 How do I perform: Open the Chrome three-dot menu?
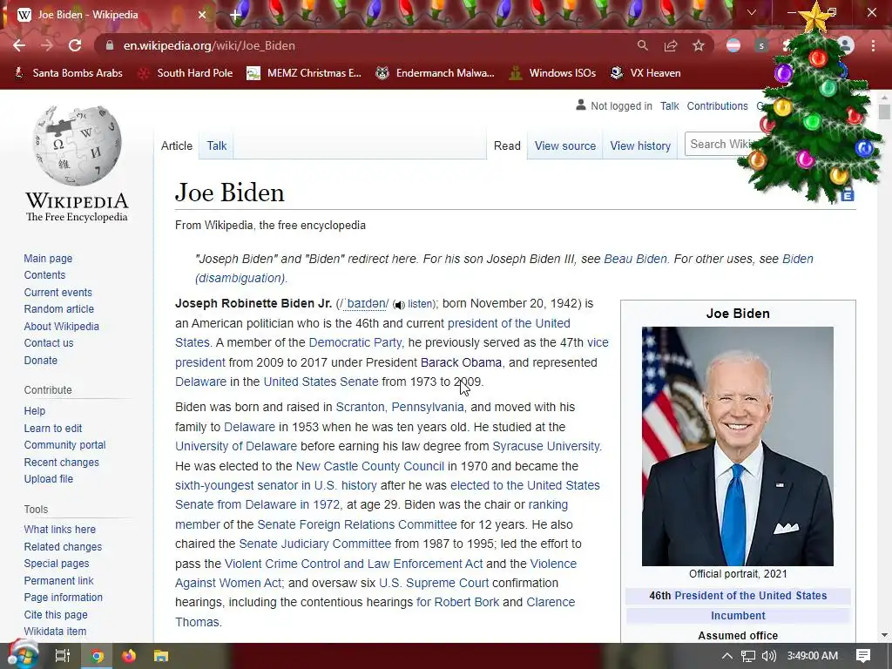pos(873,45)
